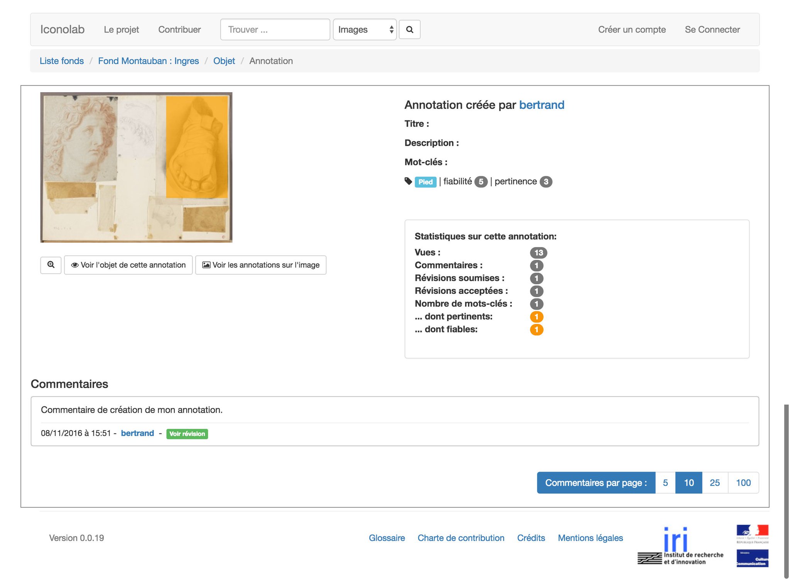Screen dimensions: 790x580
Task: Click the search magnifier button
Action: click(x=409, y=29)
